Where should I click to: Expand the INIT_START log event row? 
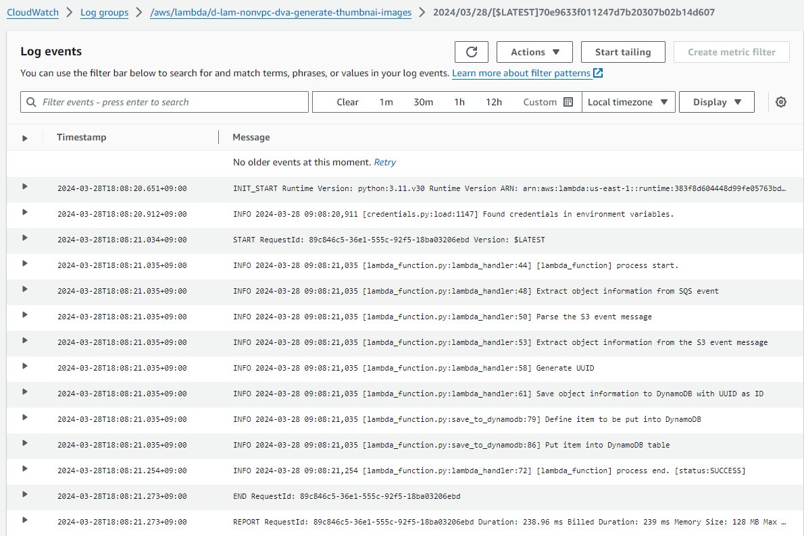(25, 186)
